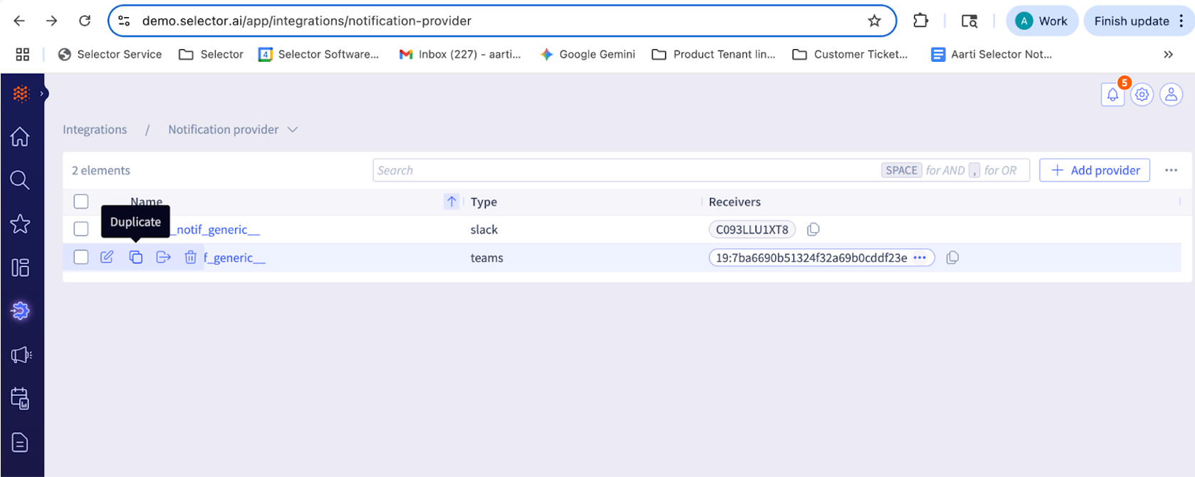The image size is (1195, 477).
Task: Reload the current page
Action: (85, 21)
